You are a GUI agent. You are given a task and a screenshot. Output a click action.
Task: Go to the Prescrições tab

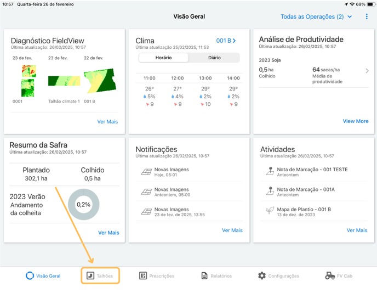click(157, 275)
